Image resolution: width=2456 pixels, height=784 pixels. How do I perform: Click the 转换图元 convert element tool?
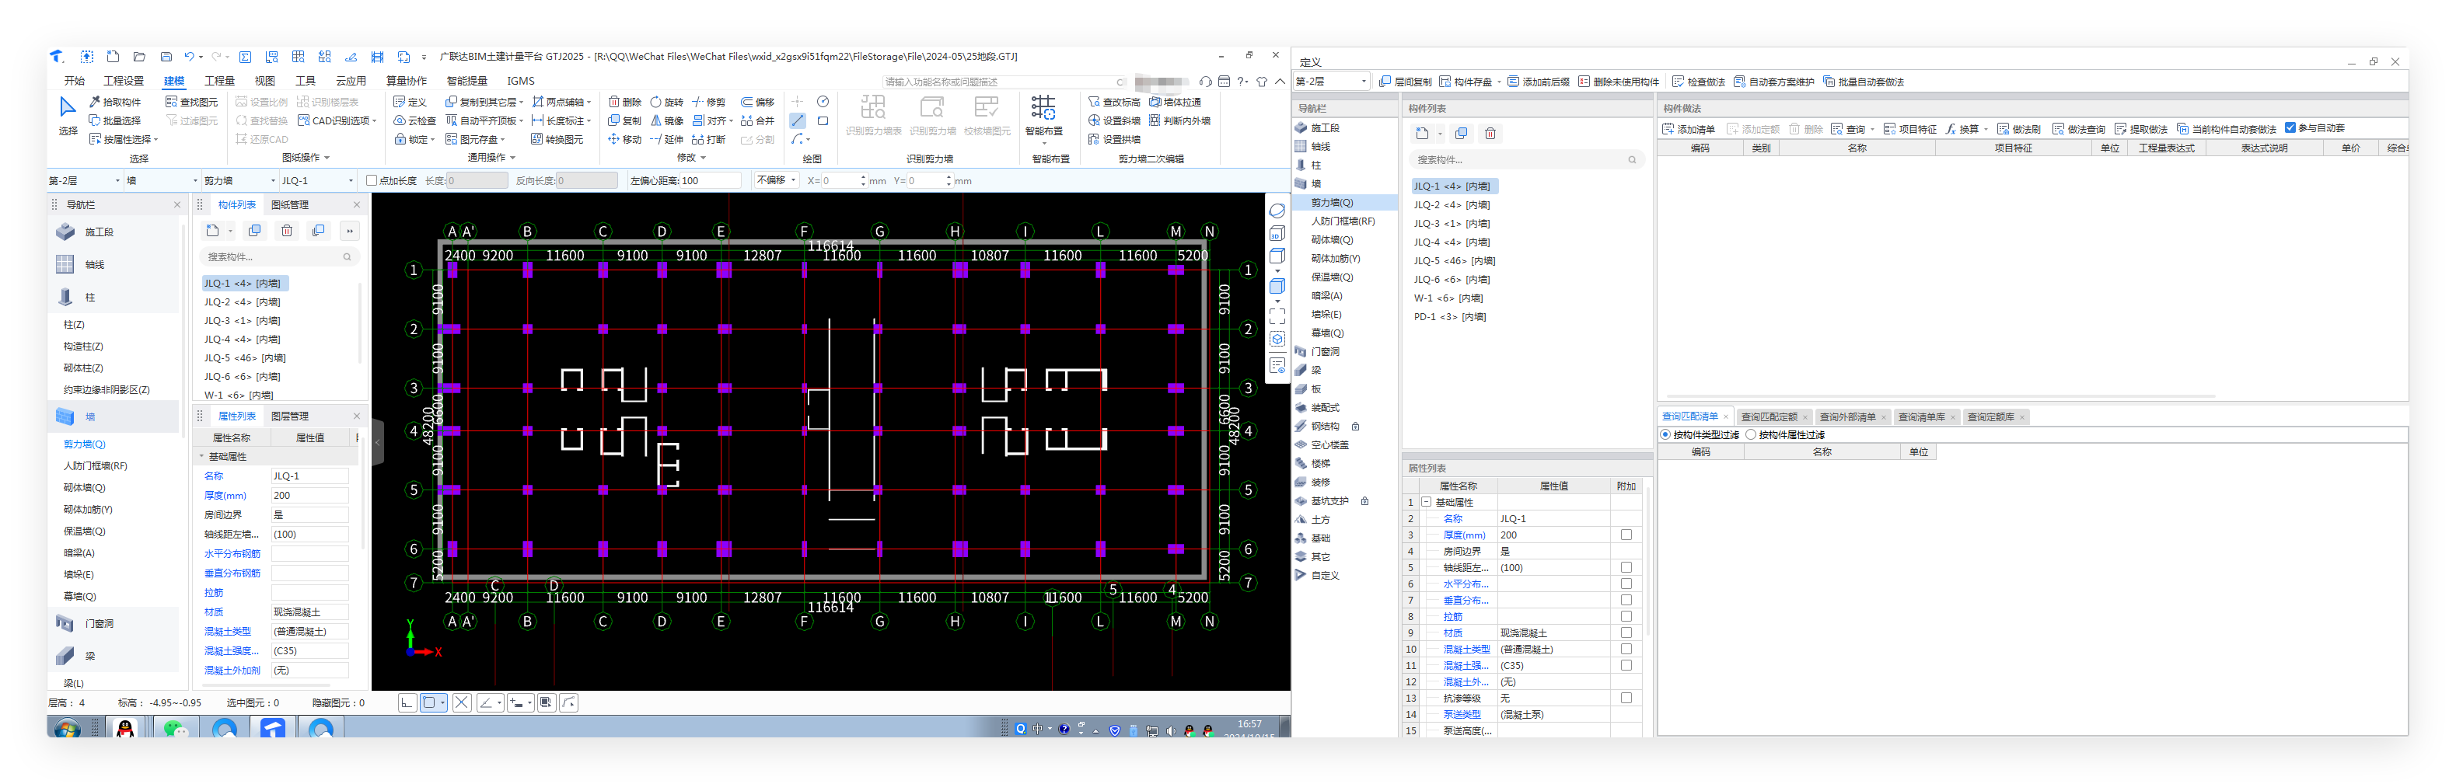[557, 140]
